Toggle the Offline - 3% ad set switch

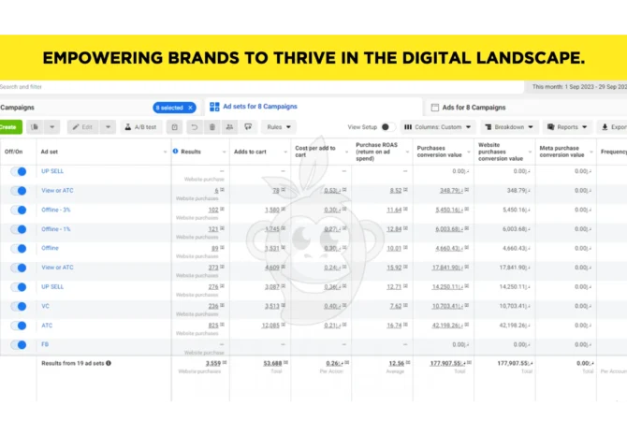pos(19,210)
